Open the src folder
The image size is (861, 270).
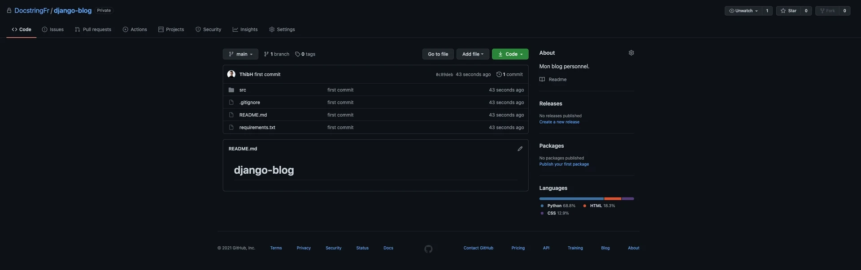click(x=243, y=90)
